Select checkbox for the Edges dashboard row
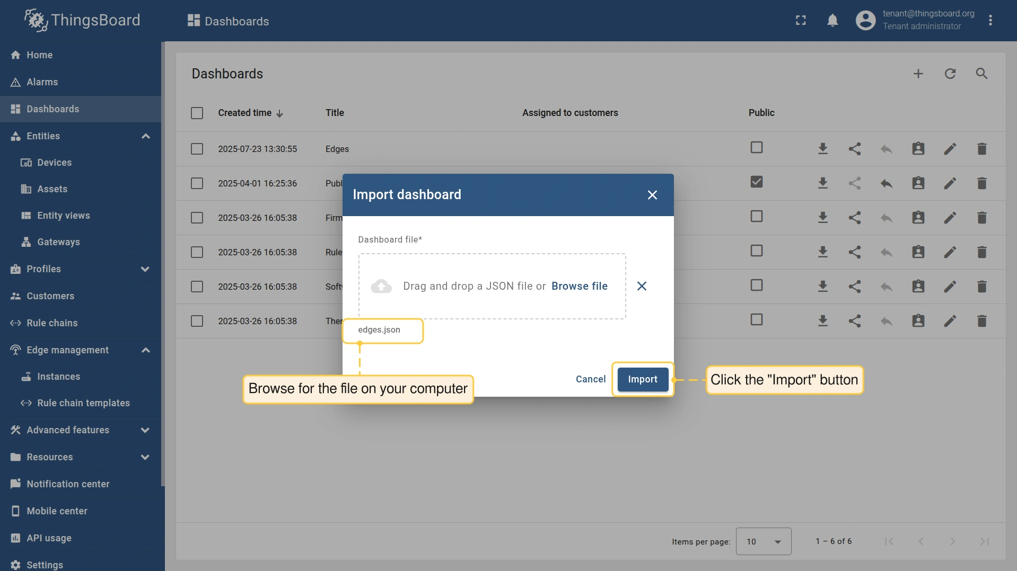The height and width of the screenshot is (571, 1017). (197, 149)
